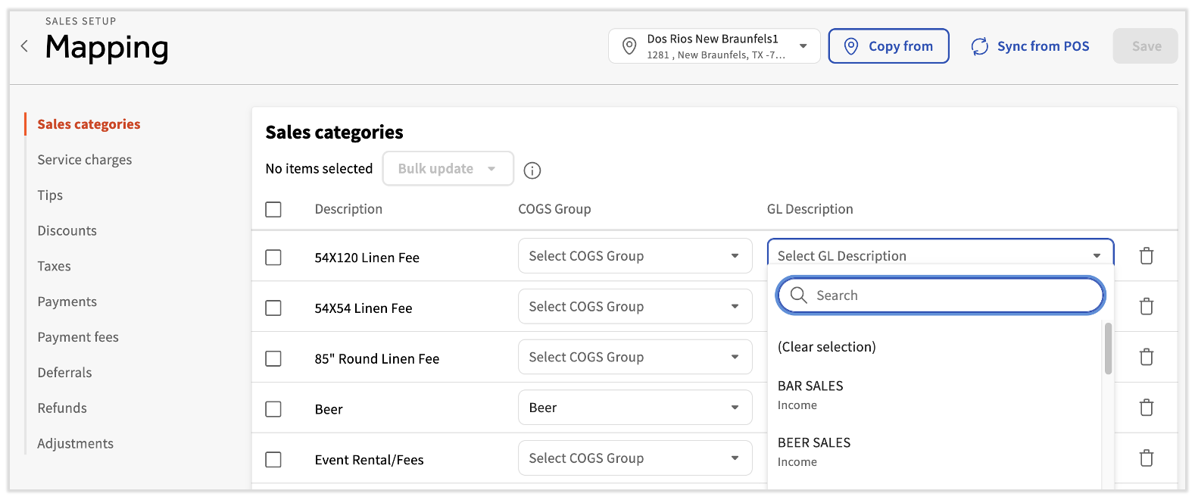
Task: Open the Discounts mapping section
Action: (x=67, y=231)
